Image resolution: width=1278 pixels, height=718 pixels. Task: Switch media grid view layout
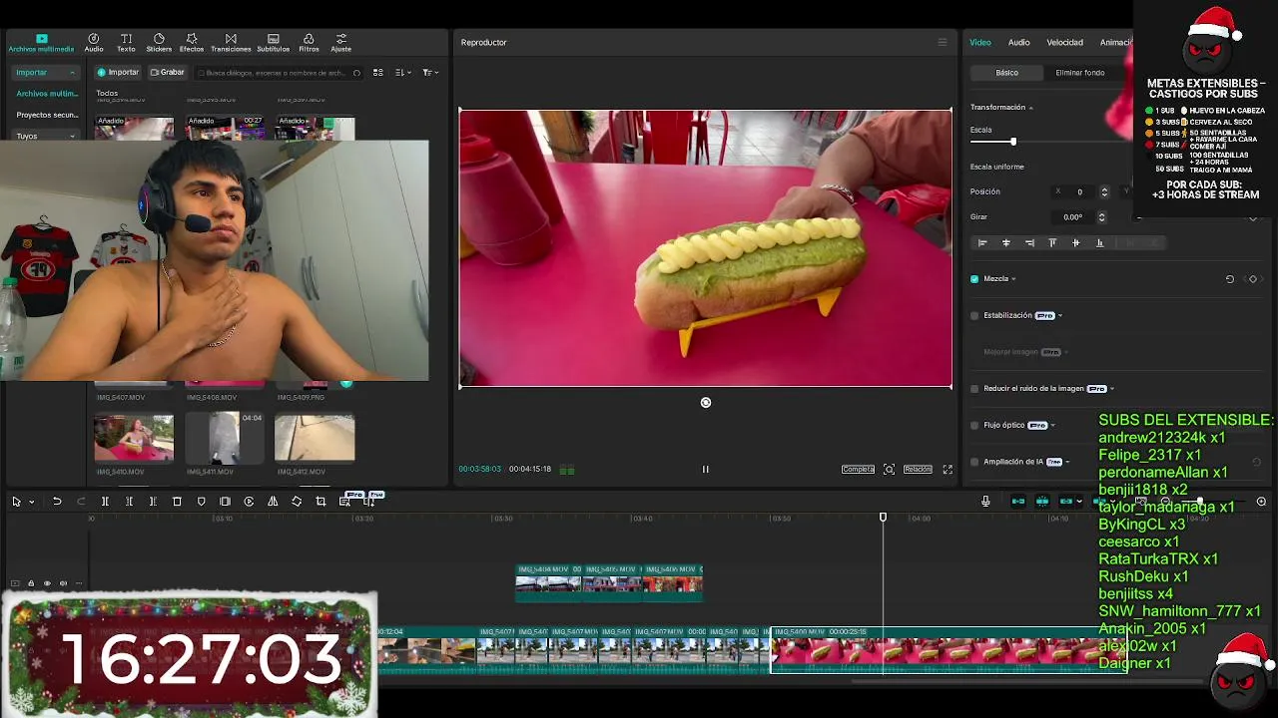[377, 73]
